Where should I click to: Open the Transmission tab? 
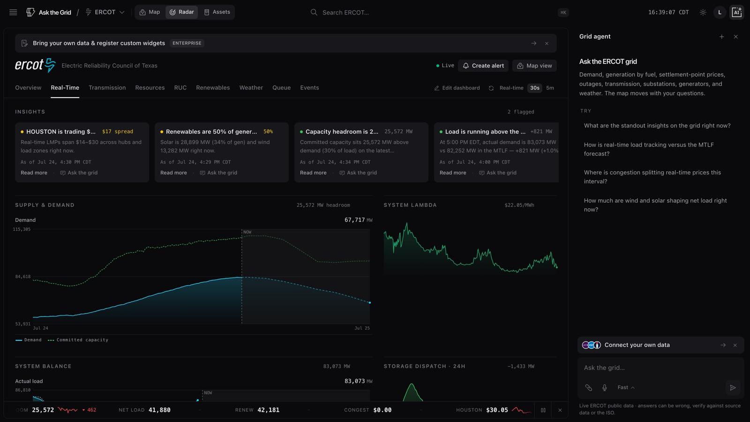tap(107, 88)
